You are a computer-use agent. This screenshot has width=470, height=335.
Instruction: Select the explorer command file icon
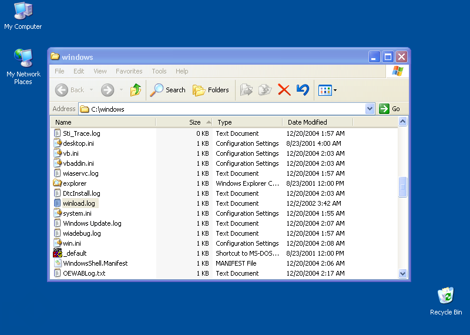pyautogui.click(x=57, y=183)
